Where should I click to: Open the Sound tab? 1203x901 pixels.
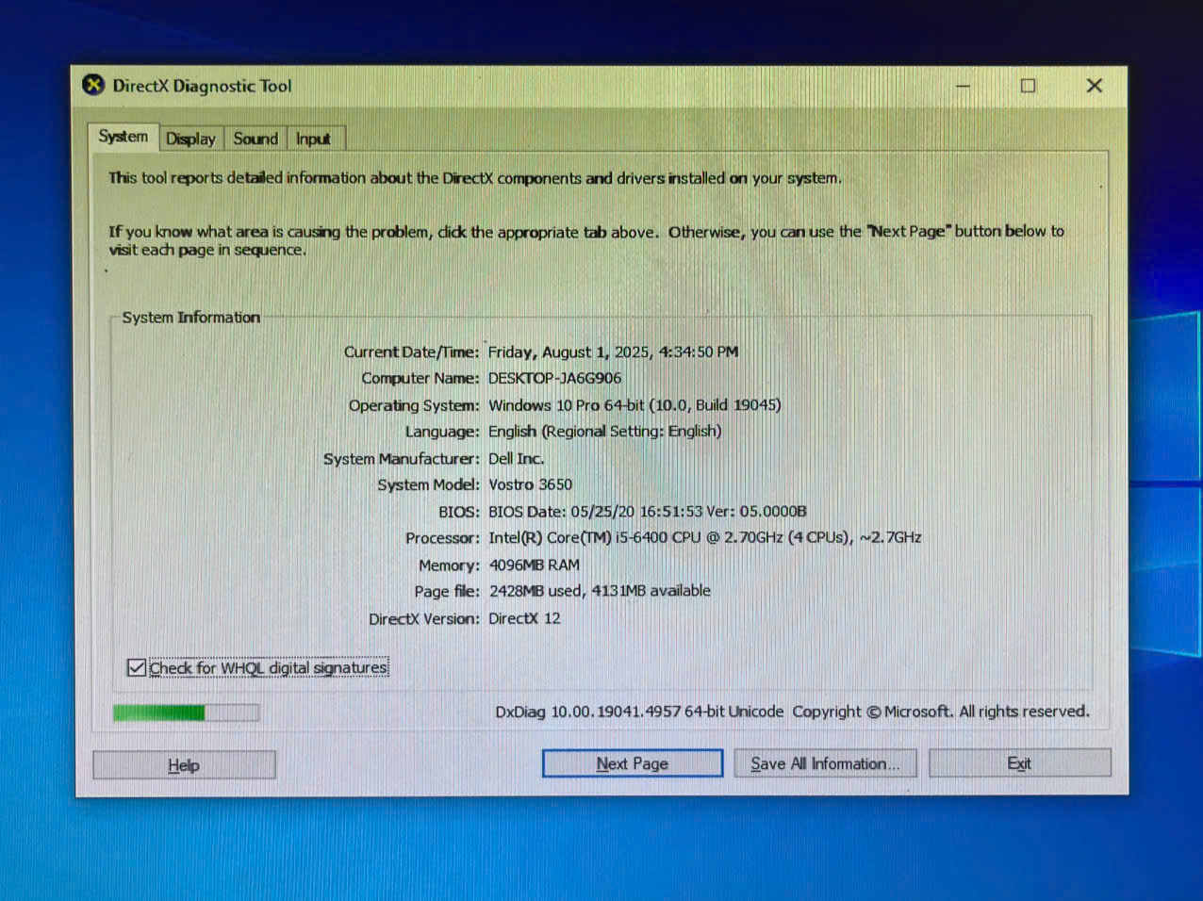point(255,139)
